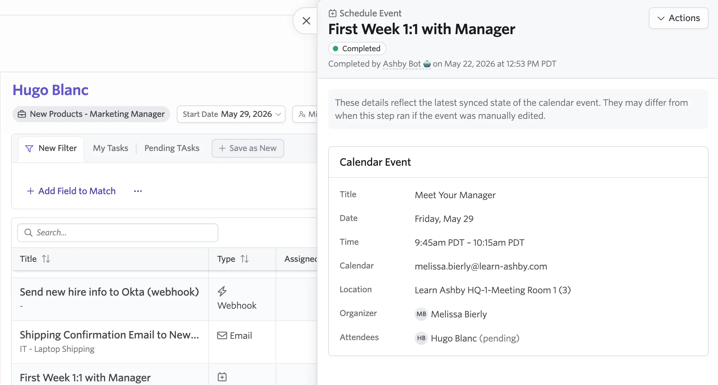Screen dimensions: 718x385
Task: Open the three-dot filter options menu
Action: 138,191
